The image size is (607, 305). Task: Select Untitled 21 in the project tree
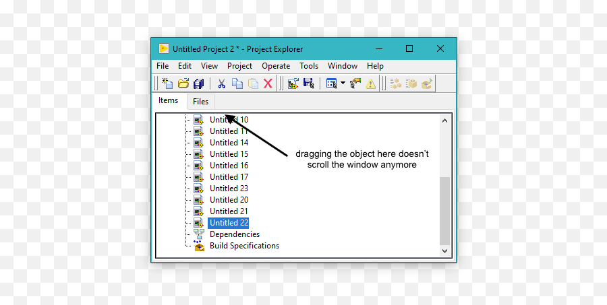(x=229, y=211)
